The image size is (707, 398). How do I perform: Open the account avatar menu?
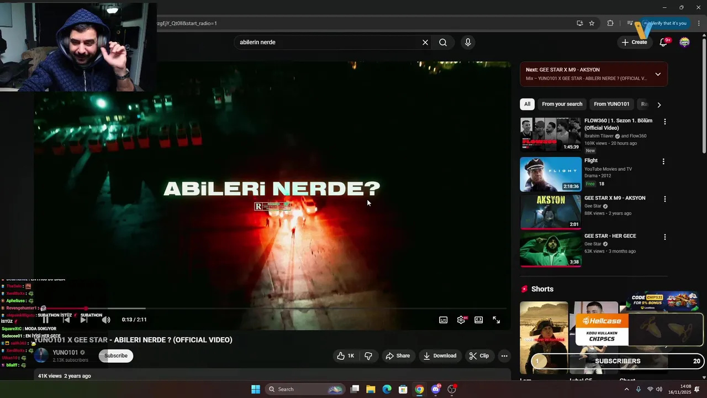coord(684,42)
